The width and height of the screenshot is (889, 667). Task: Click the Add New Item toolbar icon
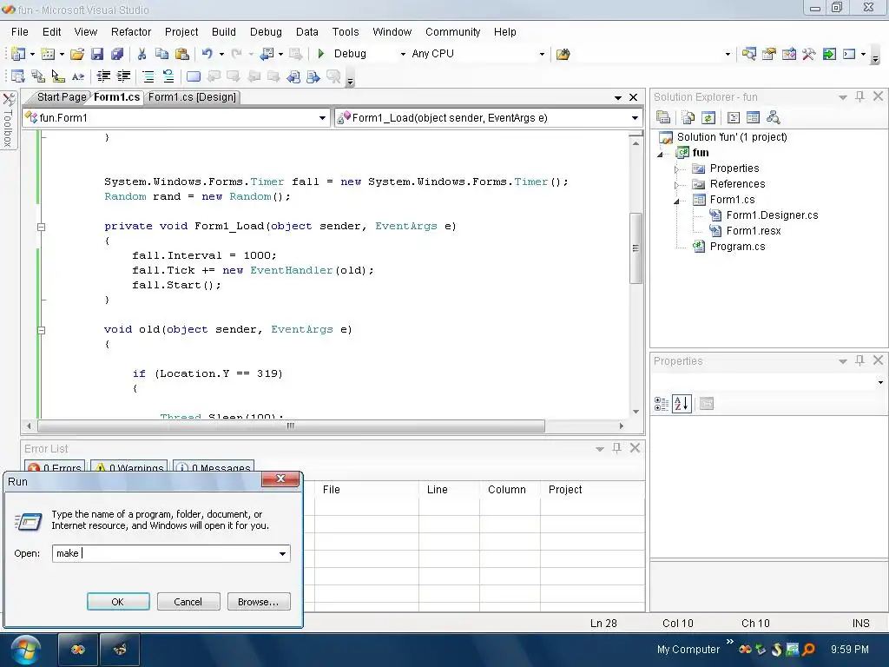49,54
